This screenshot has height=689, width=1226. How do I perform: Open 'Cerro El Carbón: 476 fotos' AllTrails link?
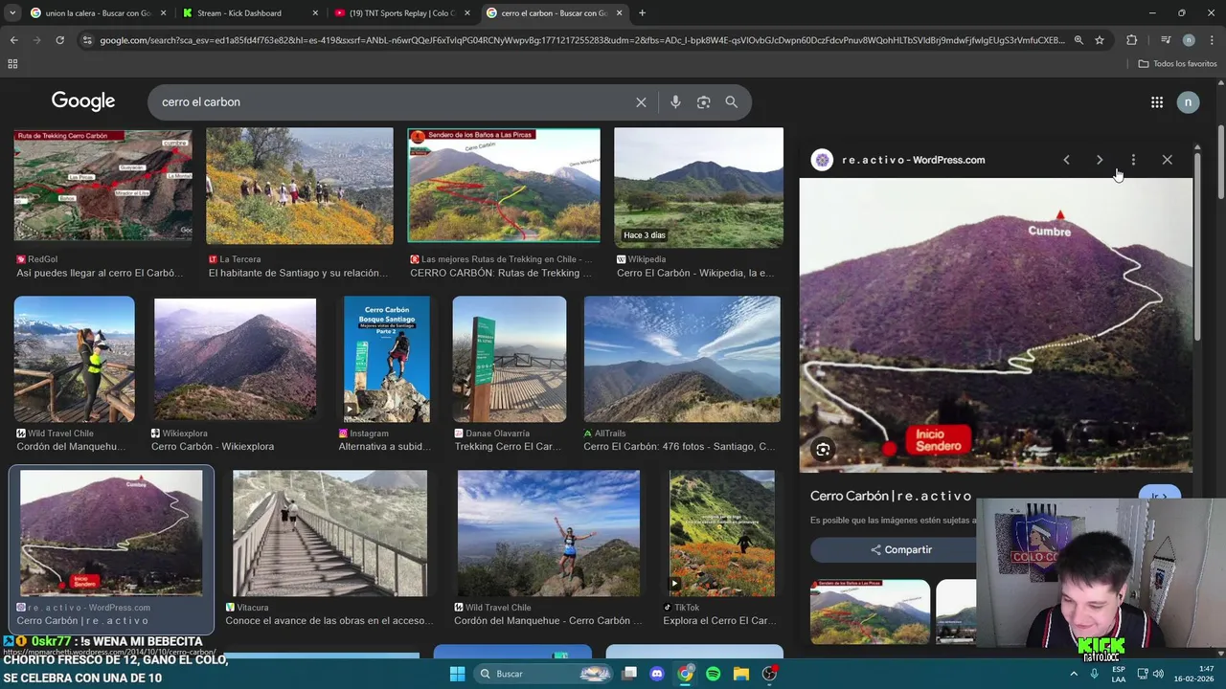(x=680, y=446)
